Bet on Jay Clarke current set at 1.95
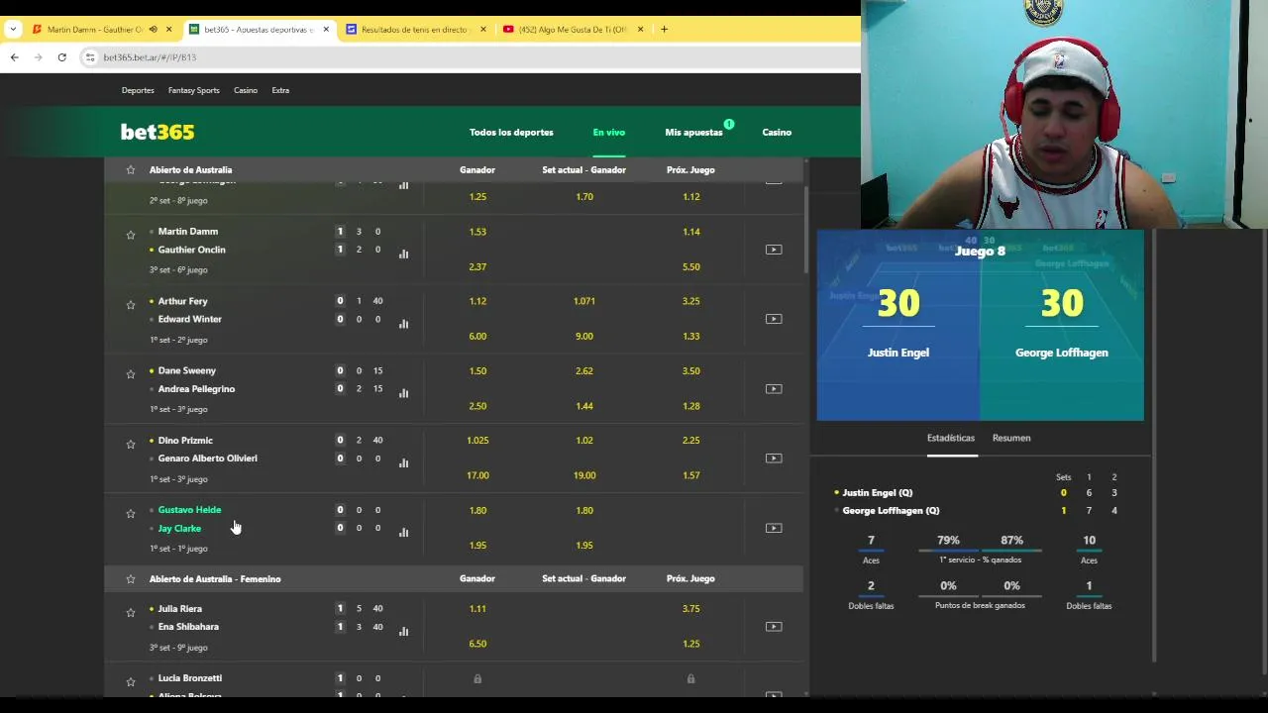This screenshot has height=713, width=1268. (584, 545)
